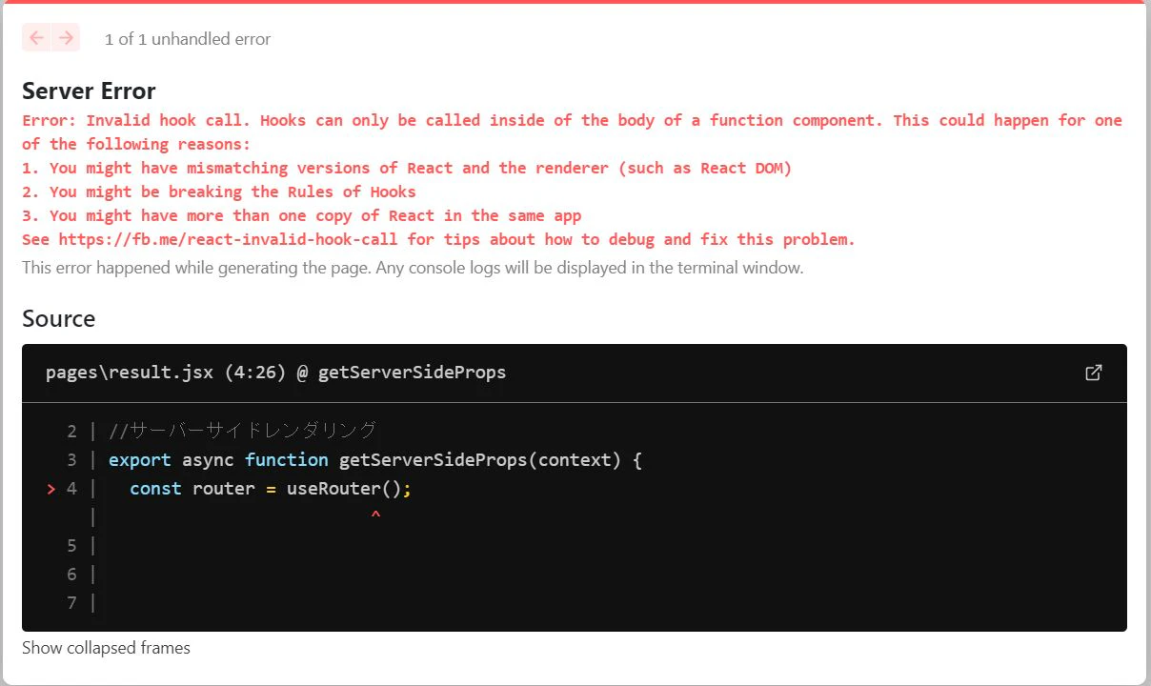Click line number 5 in code frame
Image resolution: width=1151 pixels, height=686 pixels.
(71, 546)
